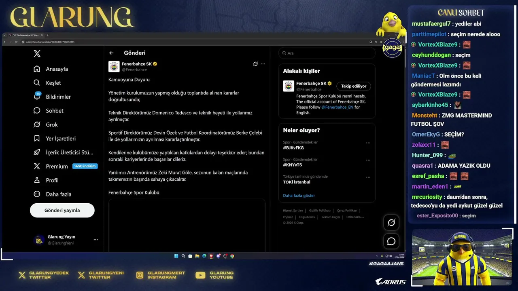Click Takip ediliyor button
Image resolution: width=518 pixels, height=291 pixels.
click(354, 86)
